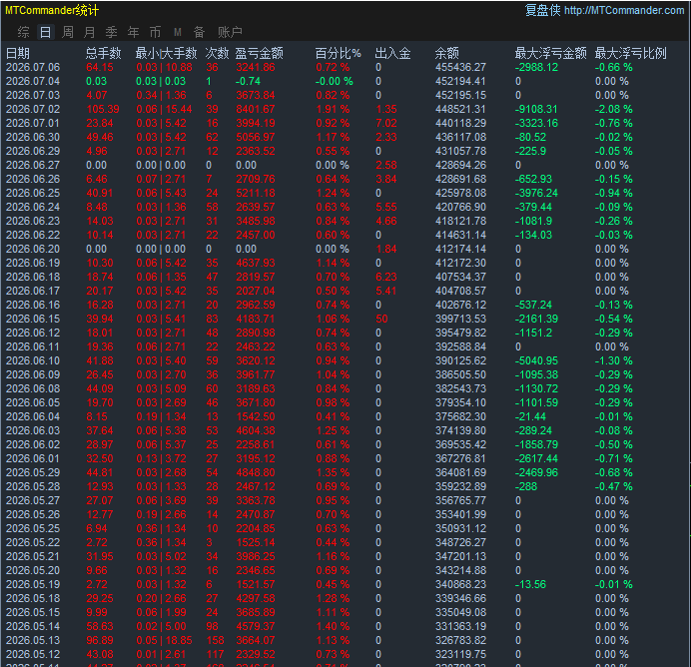Click deposit value 50 on 2026.06.15
691x667 pixels.
pyautogui.click(x=381, y=319)
